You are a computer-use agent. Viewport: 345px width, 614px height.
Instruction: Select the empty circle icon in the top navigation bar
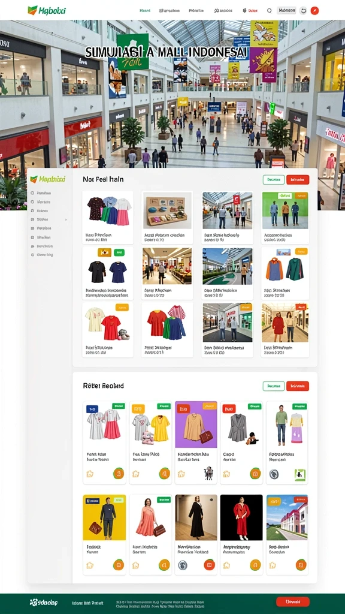(269, 11)
